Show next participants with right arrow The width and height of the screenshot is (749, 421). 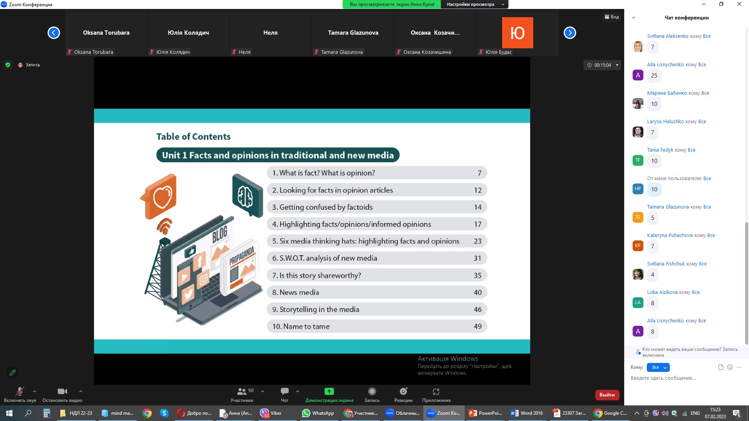tap(570, 33)
